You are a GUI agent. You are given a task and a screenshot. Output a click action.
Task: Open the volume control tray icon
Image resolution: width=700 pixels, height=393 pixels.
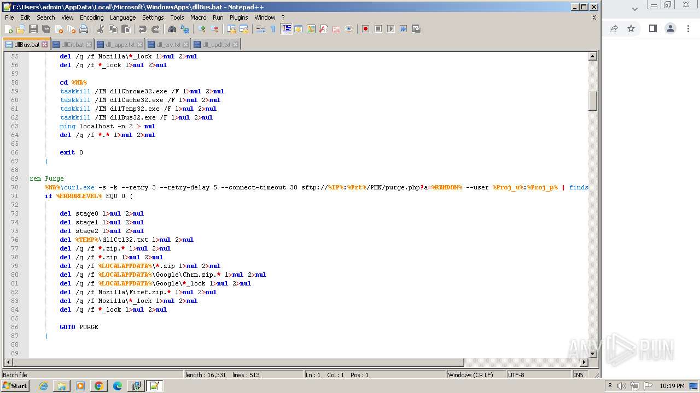[622, 386]
